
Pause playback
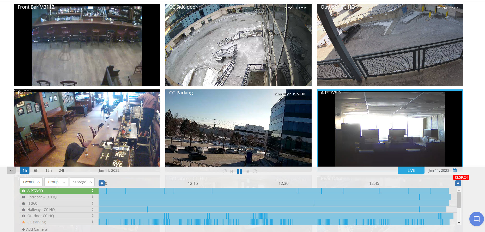click(x=239, y=171)
